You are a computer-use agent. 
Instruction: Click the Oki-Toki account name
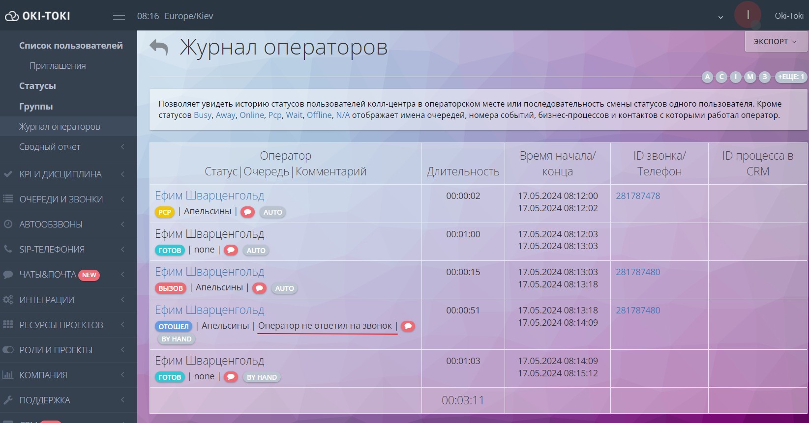(x=789, y=16)
